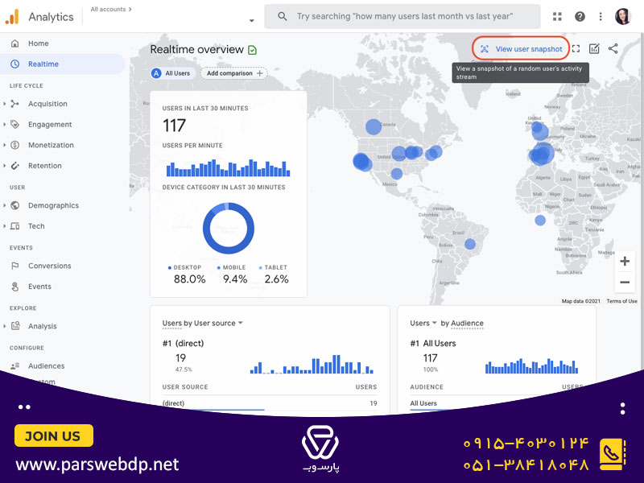Screen dimensions: 644x483
Task: Open the www.parswebdp.net link
Action: [x=97, y=464]
